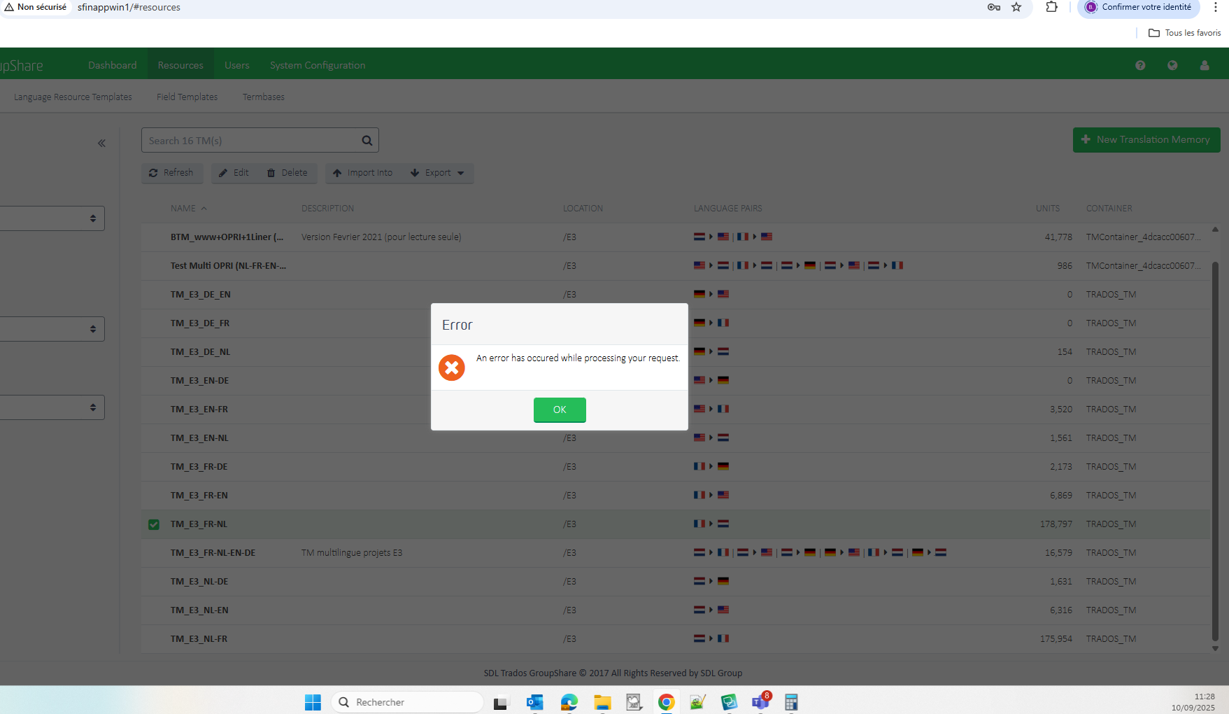This screenshot has width=1229, height=714.
Task: Uncheck the TM_E3_FR-NL row checkbox
Action: coord(153,524)
